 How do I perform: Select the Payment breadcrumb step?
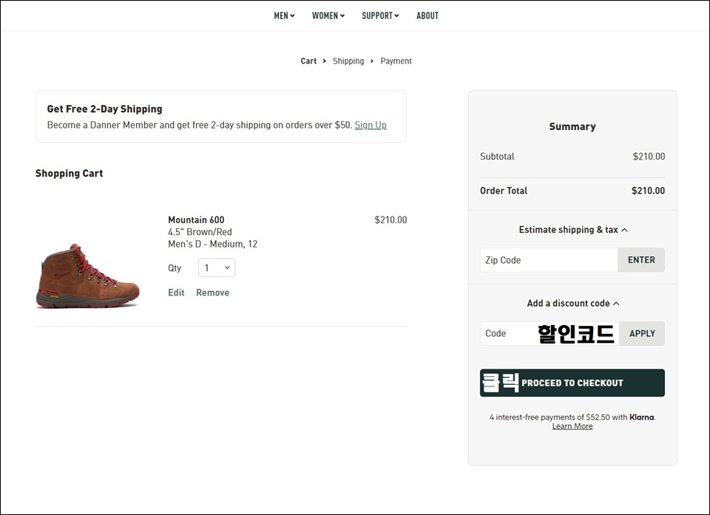396,61
